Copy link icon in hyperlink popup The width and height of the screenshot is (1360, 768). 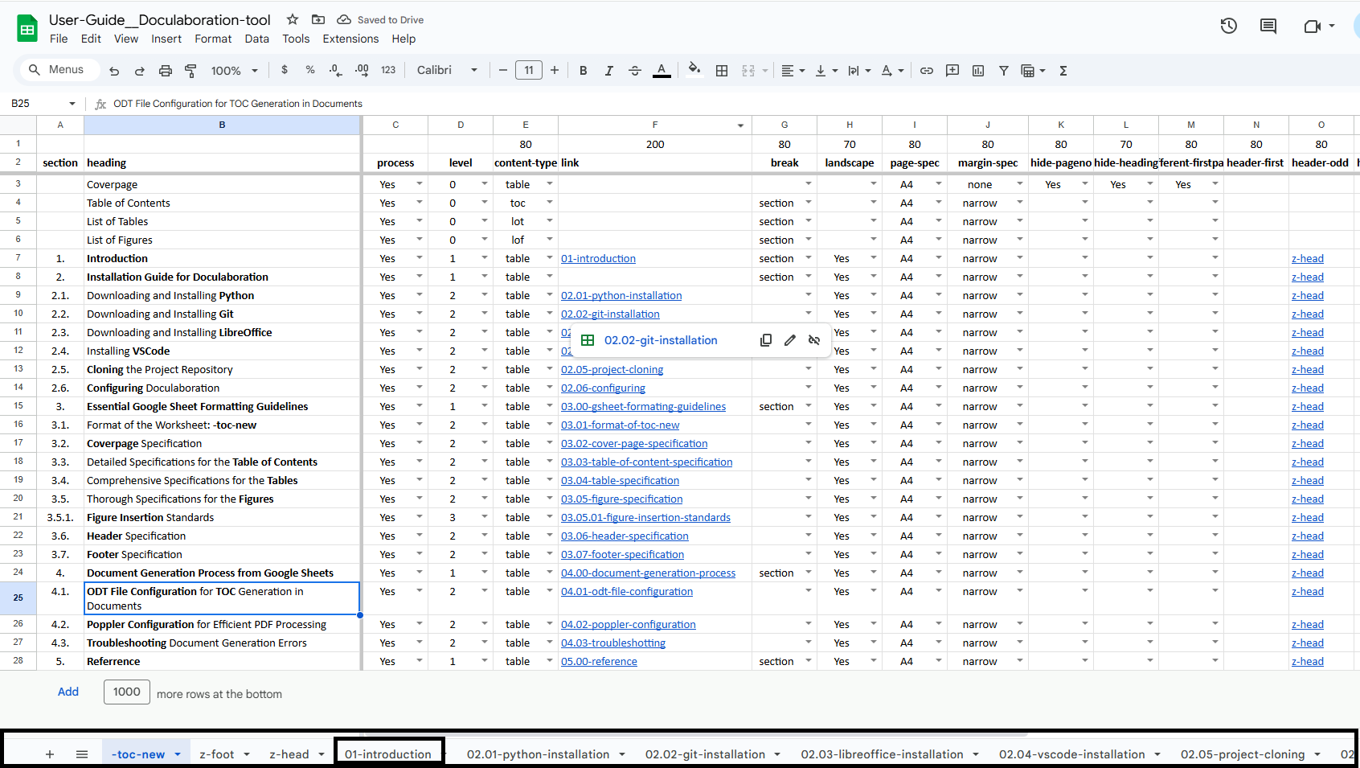(766, 340)
